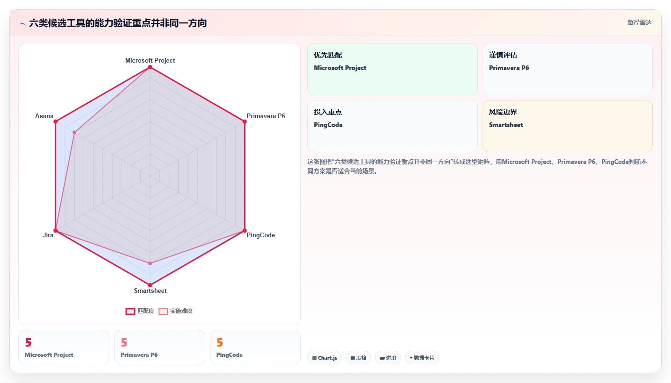Click the inner 实施难度 point above Smartsheet
The height and width of the screenshot is (383, 671).
click(x=150, y=263)
